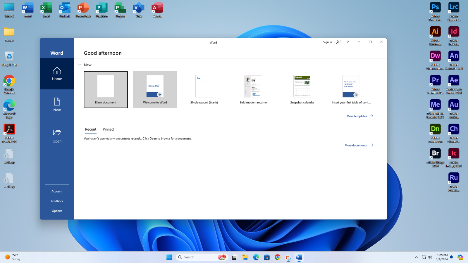Create a Blank document
Image resolution: width=468 pixels, height=263 pixels.
[x=106, y=89]
